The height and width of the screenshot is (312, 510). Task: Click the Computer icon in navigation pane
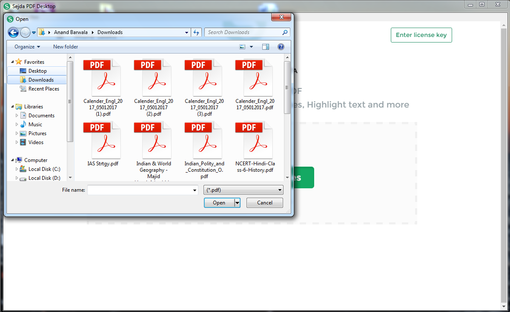pyautogui.click(x=19, y=160)
